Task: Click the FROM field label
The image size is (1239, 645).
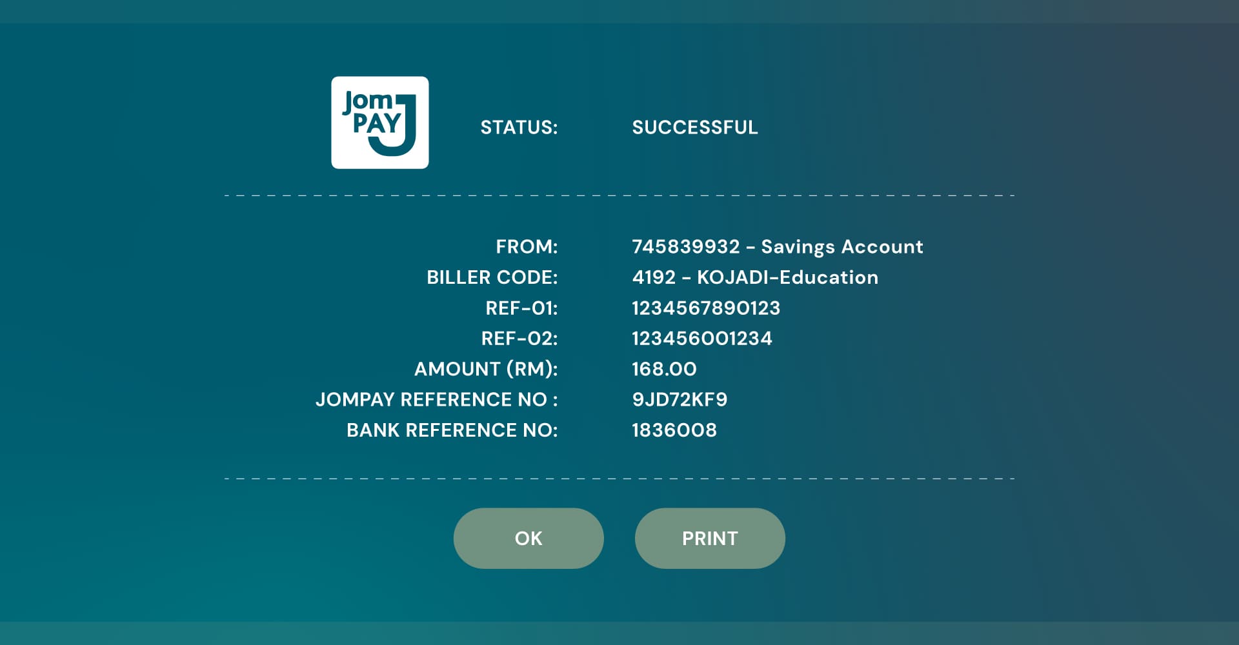Action: [x=527, y=246]
